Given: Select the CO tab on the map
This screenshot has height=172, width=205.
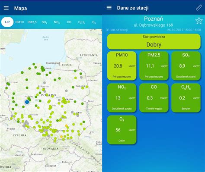Looking at the screenshot, I should click(69, 22).
